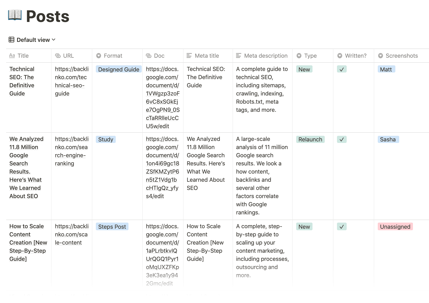Click the link icon on the Doc column
The height and width of the screenshot is (303, 429).
[148, 56]
